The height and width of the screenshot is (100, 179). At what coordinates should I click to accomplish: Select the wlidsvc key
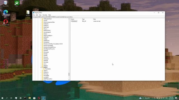click(x=45, y=67)
